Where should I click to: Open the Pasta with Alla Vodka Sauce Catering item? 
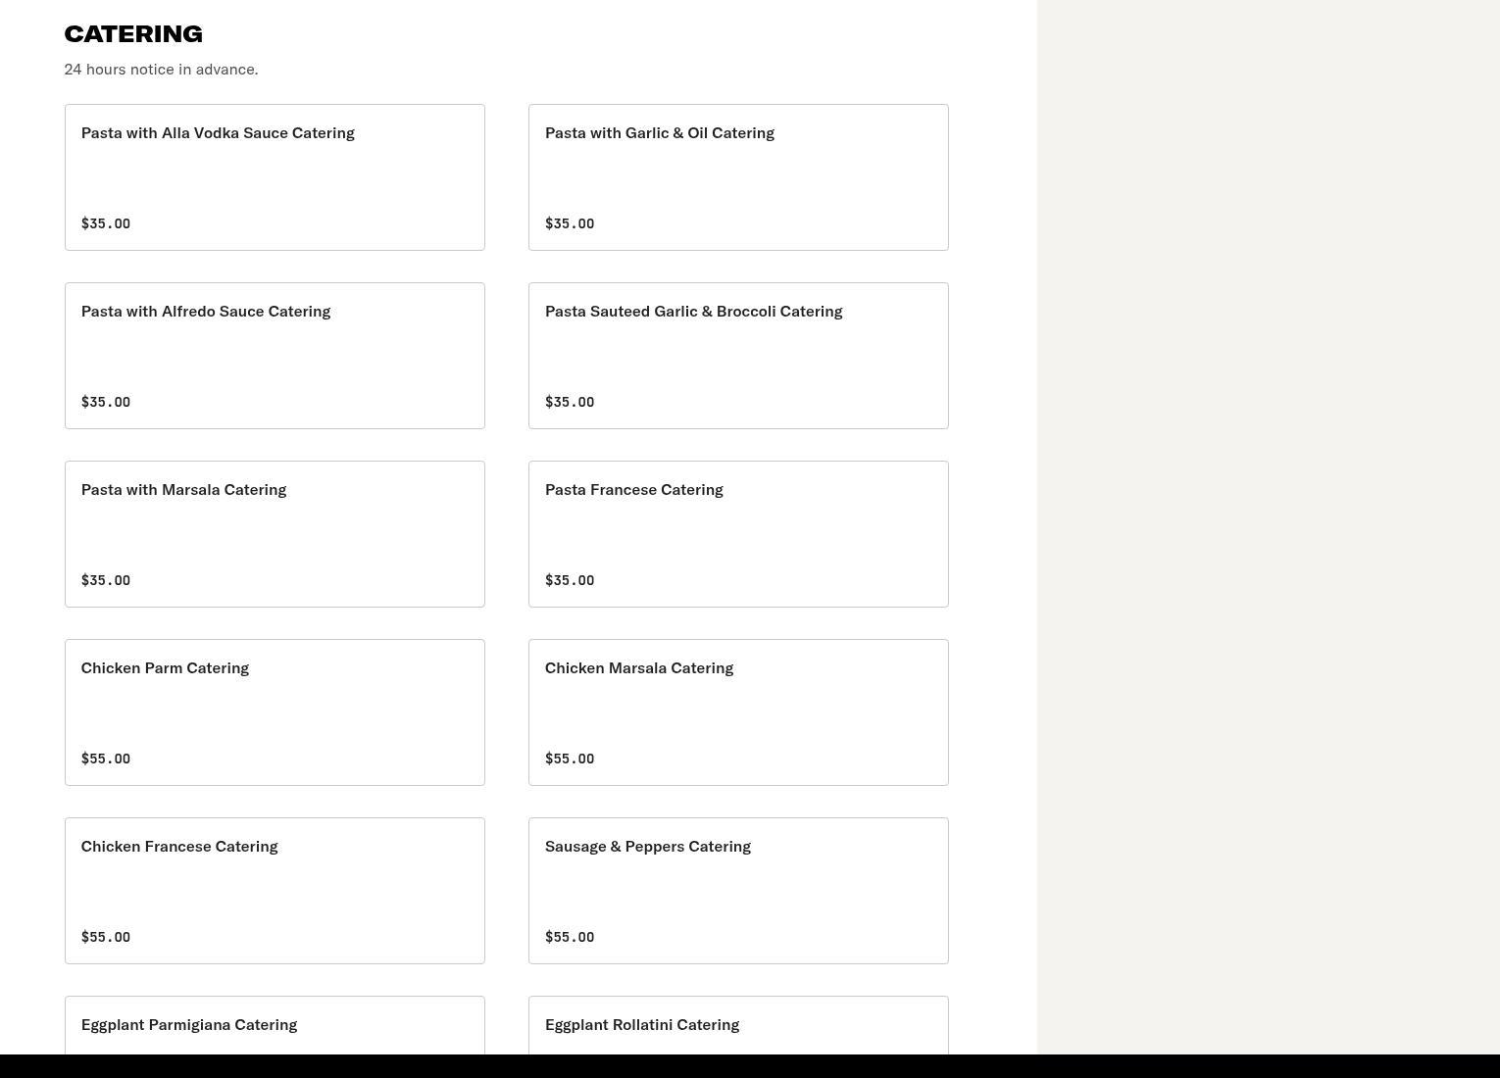pyautogui.click(x=275, y=177)
